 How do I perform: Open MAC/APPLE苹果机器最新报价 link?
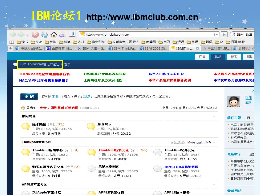44,80
